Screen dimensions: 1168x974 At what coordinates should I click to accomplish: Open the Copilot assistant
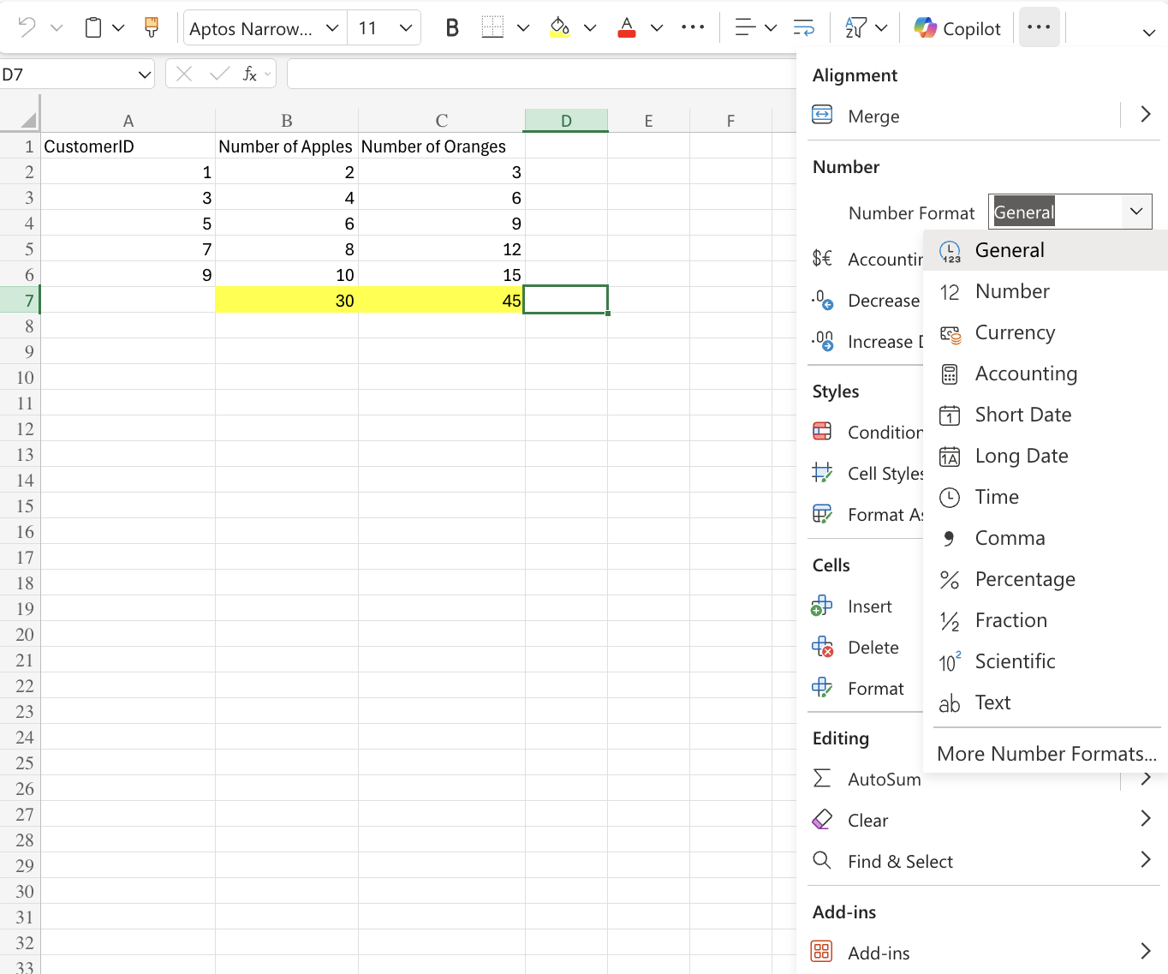956,27
